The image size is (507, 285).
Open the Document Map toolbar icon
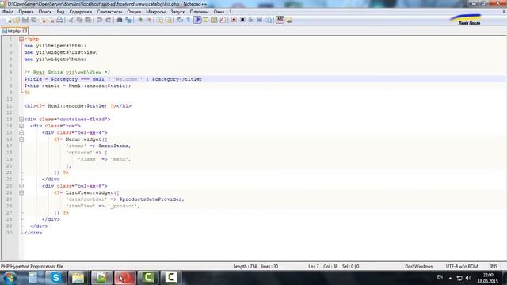pos(214,20)
